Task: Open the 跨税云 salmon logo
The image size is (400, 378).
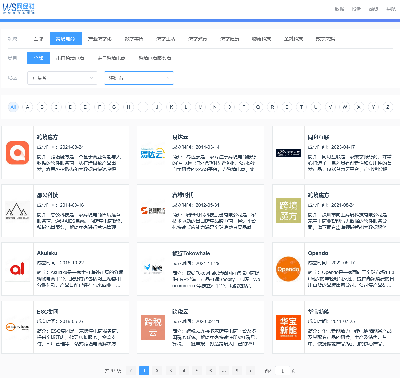Action: 153,327
